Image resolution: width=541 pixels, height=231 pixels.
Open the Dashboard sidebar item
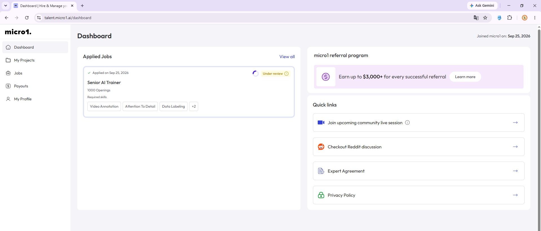coord(35,47)
